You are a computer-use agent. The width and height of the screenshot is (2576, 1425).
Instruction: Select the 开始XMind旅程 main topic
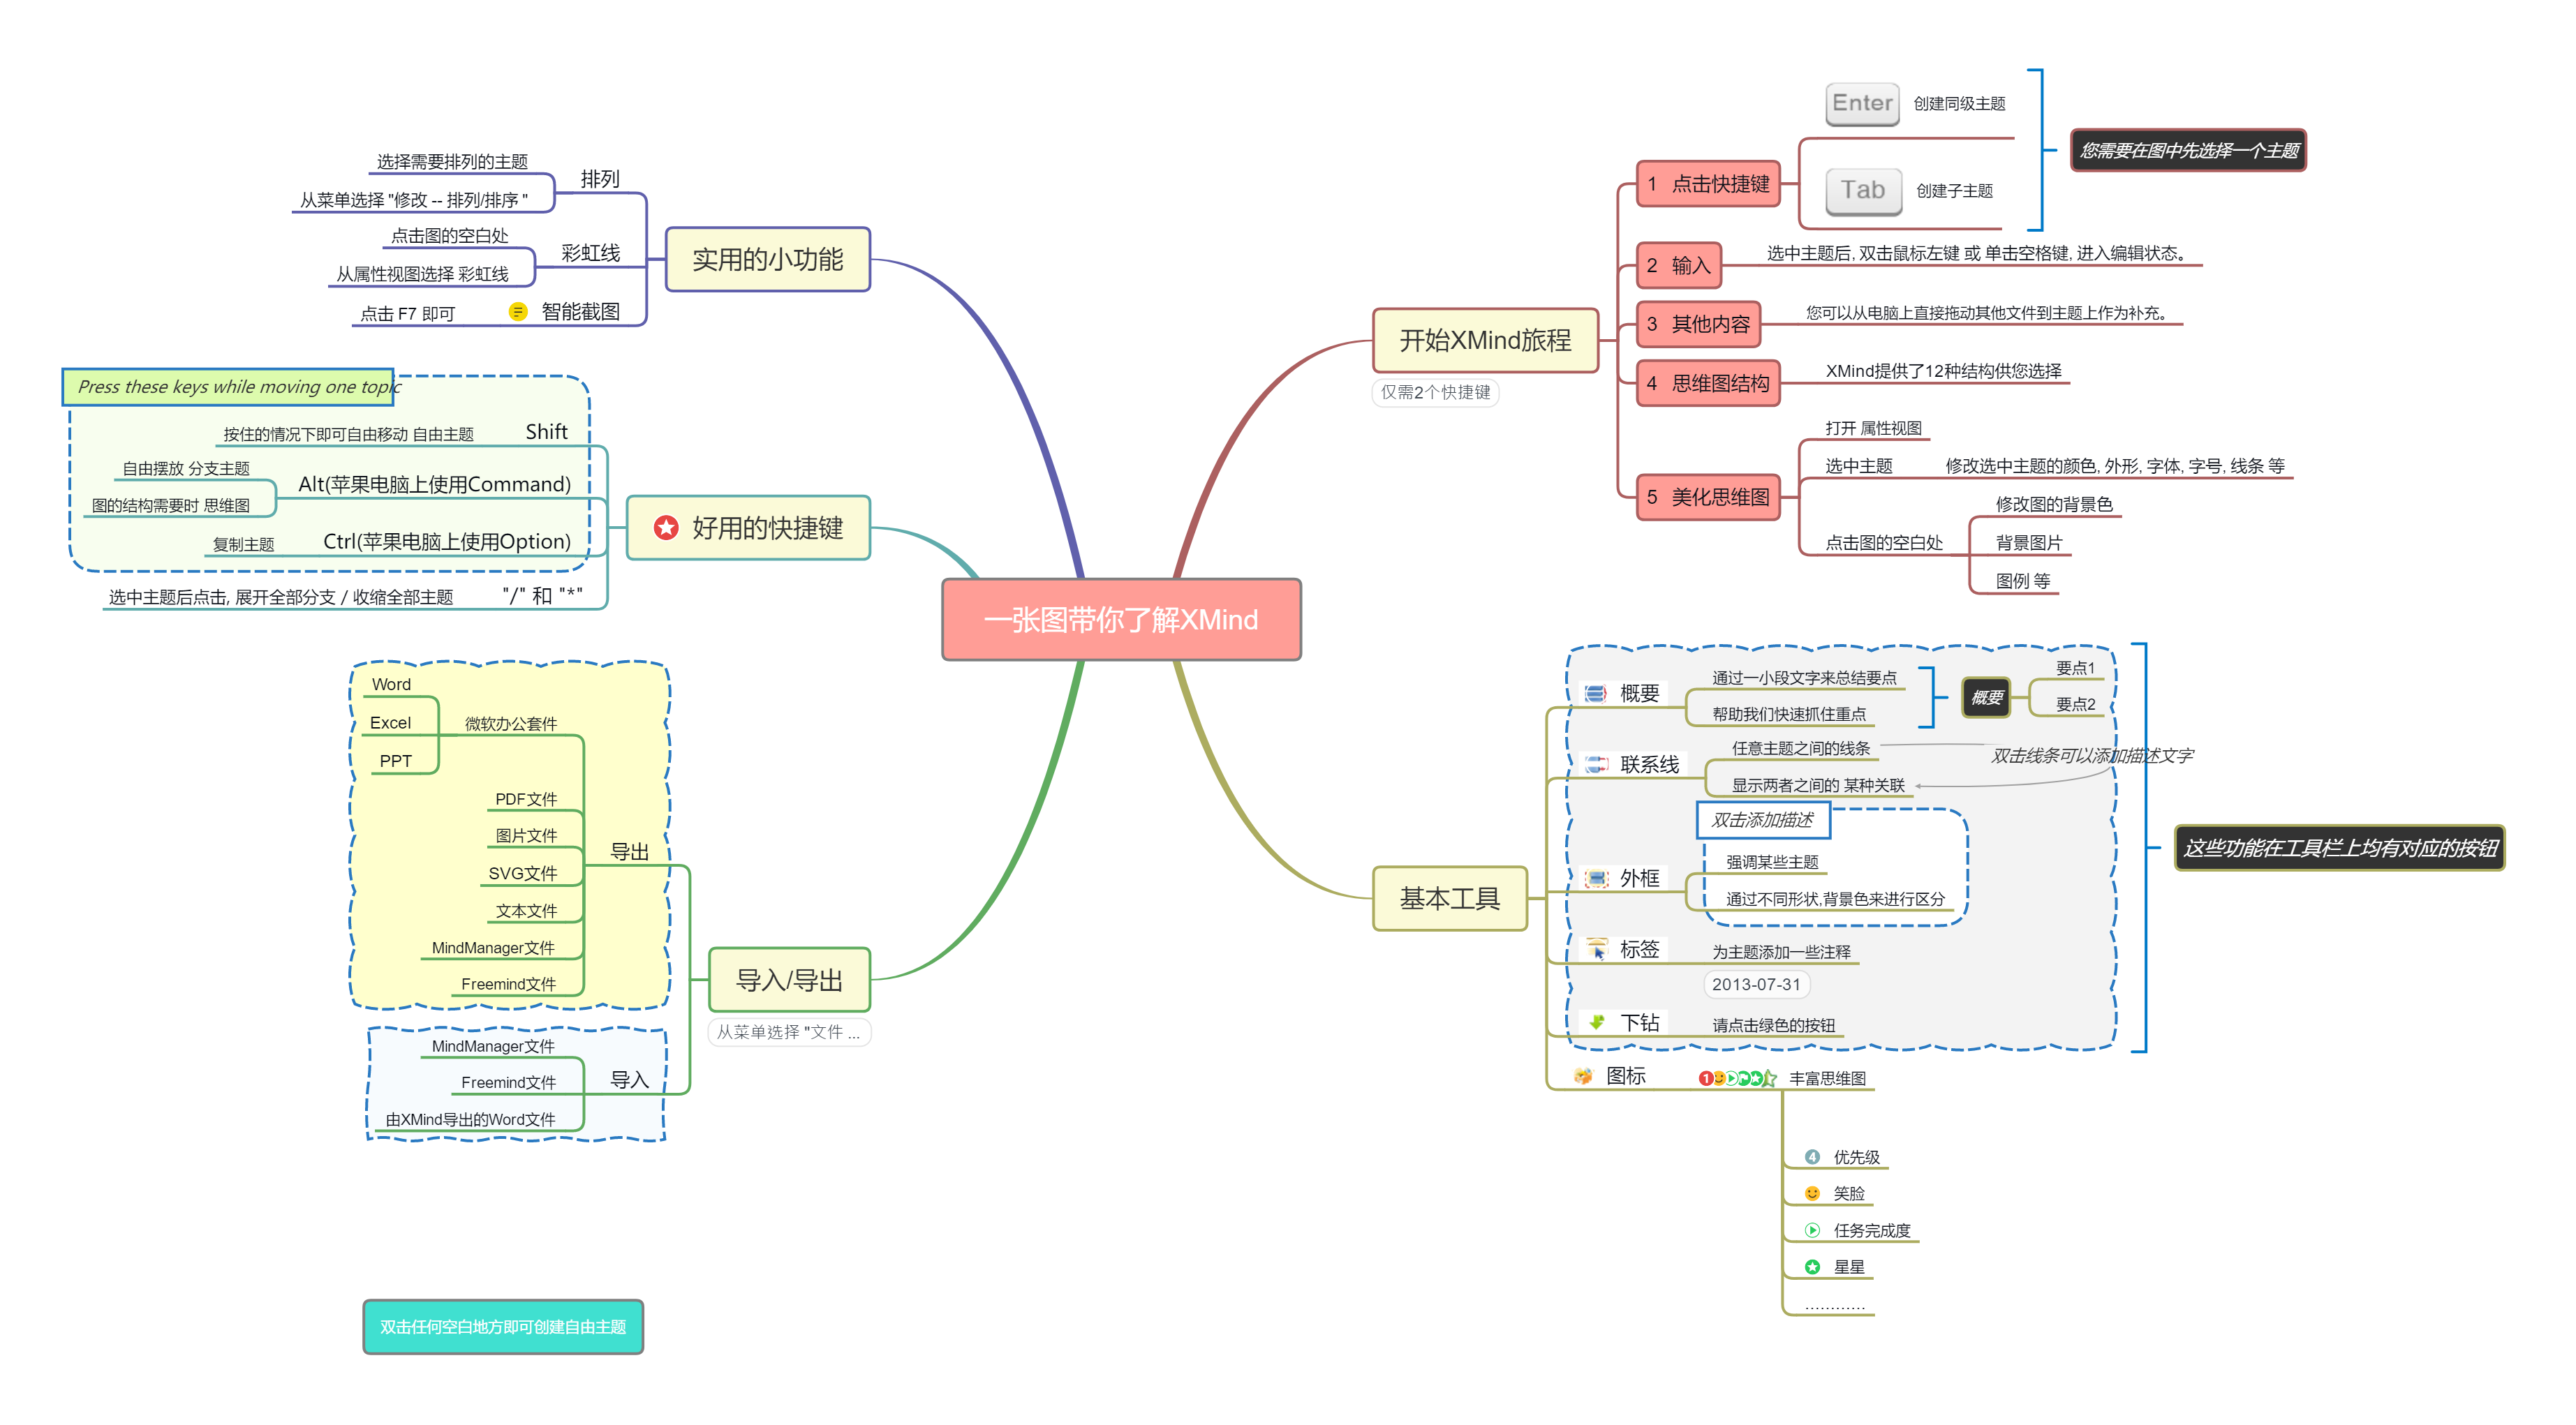pyautogui.click(x=1485, y=340)
